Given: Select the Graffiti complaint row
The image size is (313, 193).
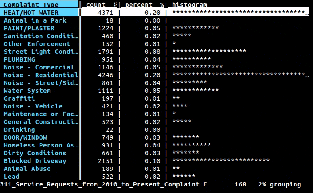Looking at the screenshot, I should [154, 98].
